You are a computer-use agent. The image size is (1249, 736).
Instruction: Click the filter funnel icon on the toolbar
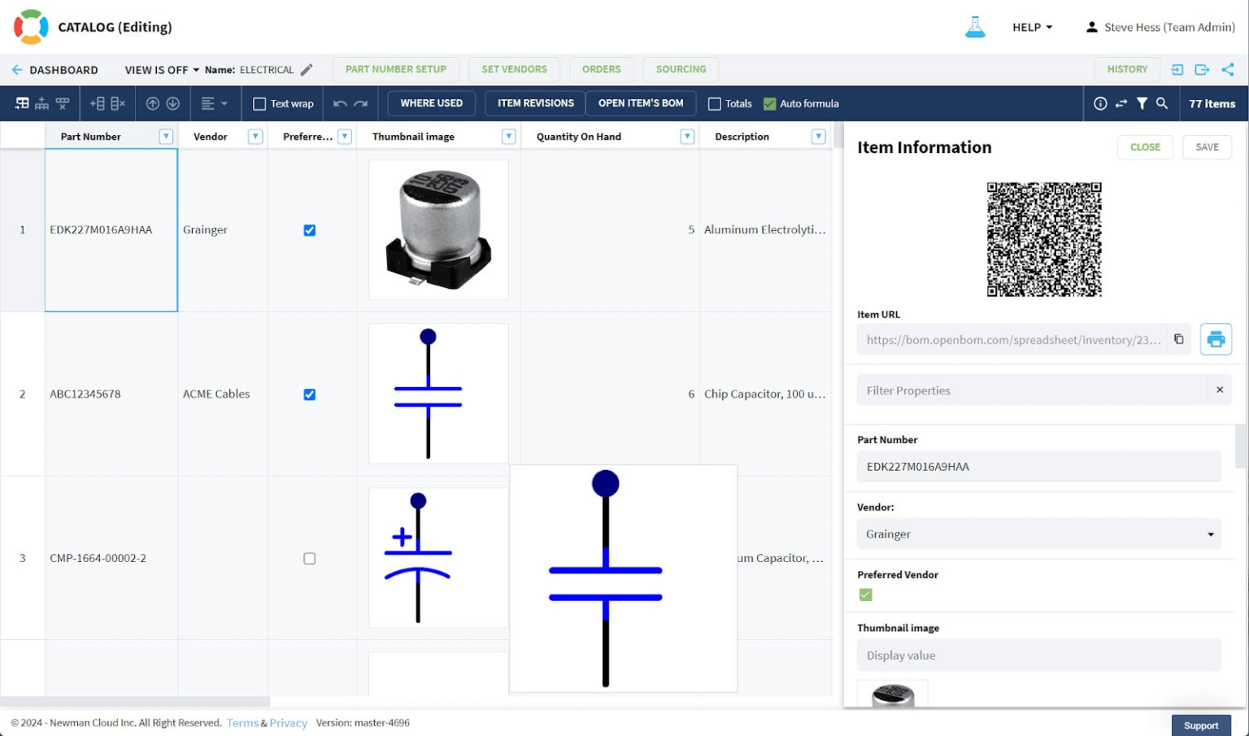tap(1142, 103)
